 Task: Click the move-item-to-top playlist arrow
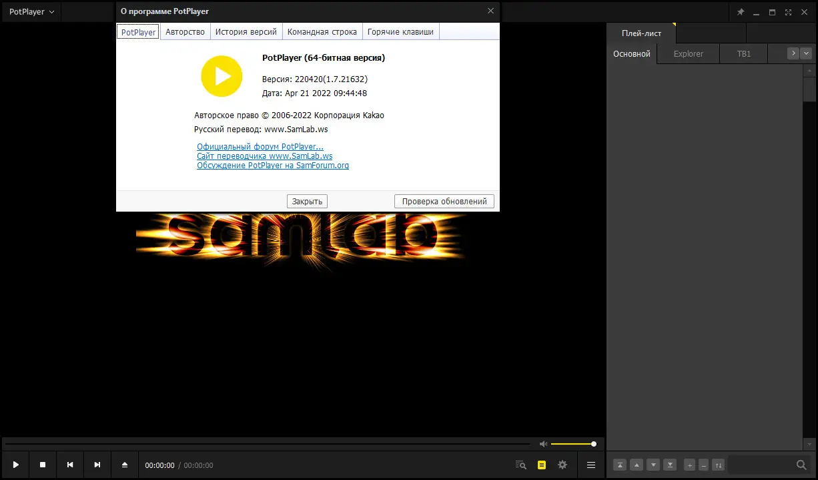click(x=620, y=465)
